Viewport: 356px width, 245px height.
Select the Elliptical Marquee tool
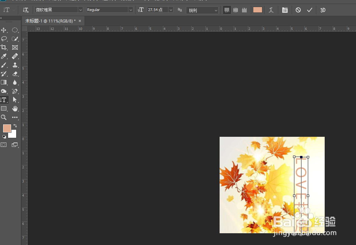[15, 30]
